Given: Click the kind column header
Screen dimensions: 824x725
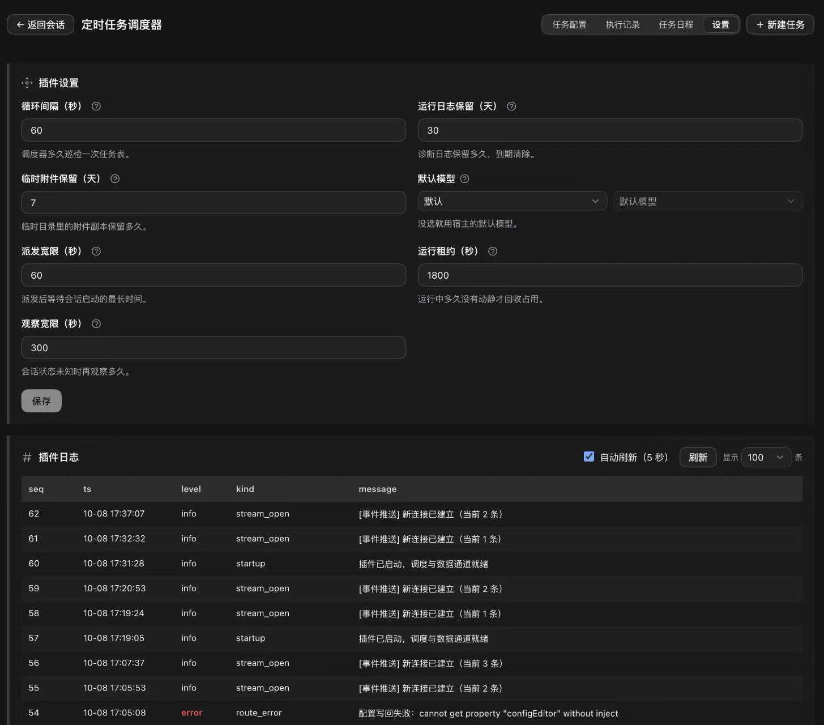Looking at the screenshot, I should 245,489.
